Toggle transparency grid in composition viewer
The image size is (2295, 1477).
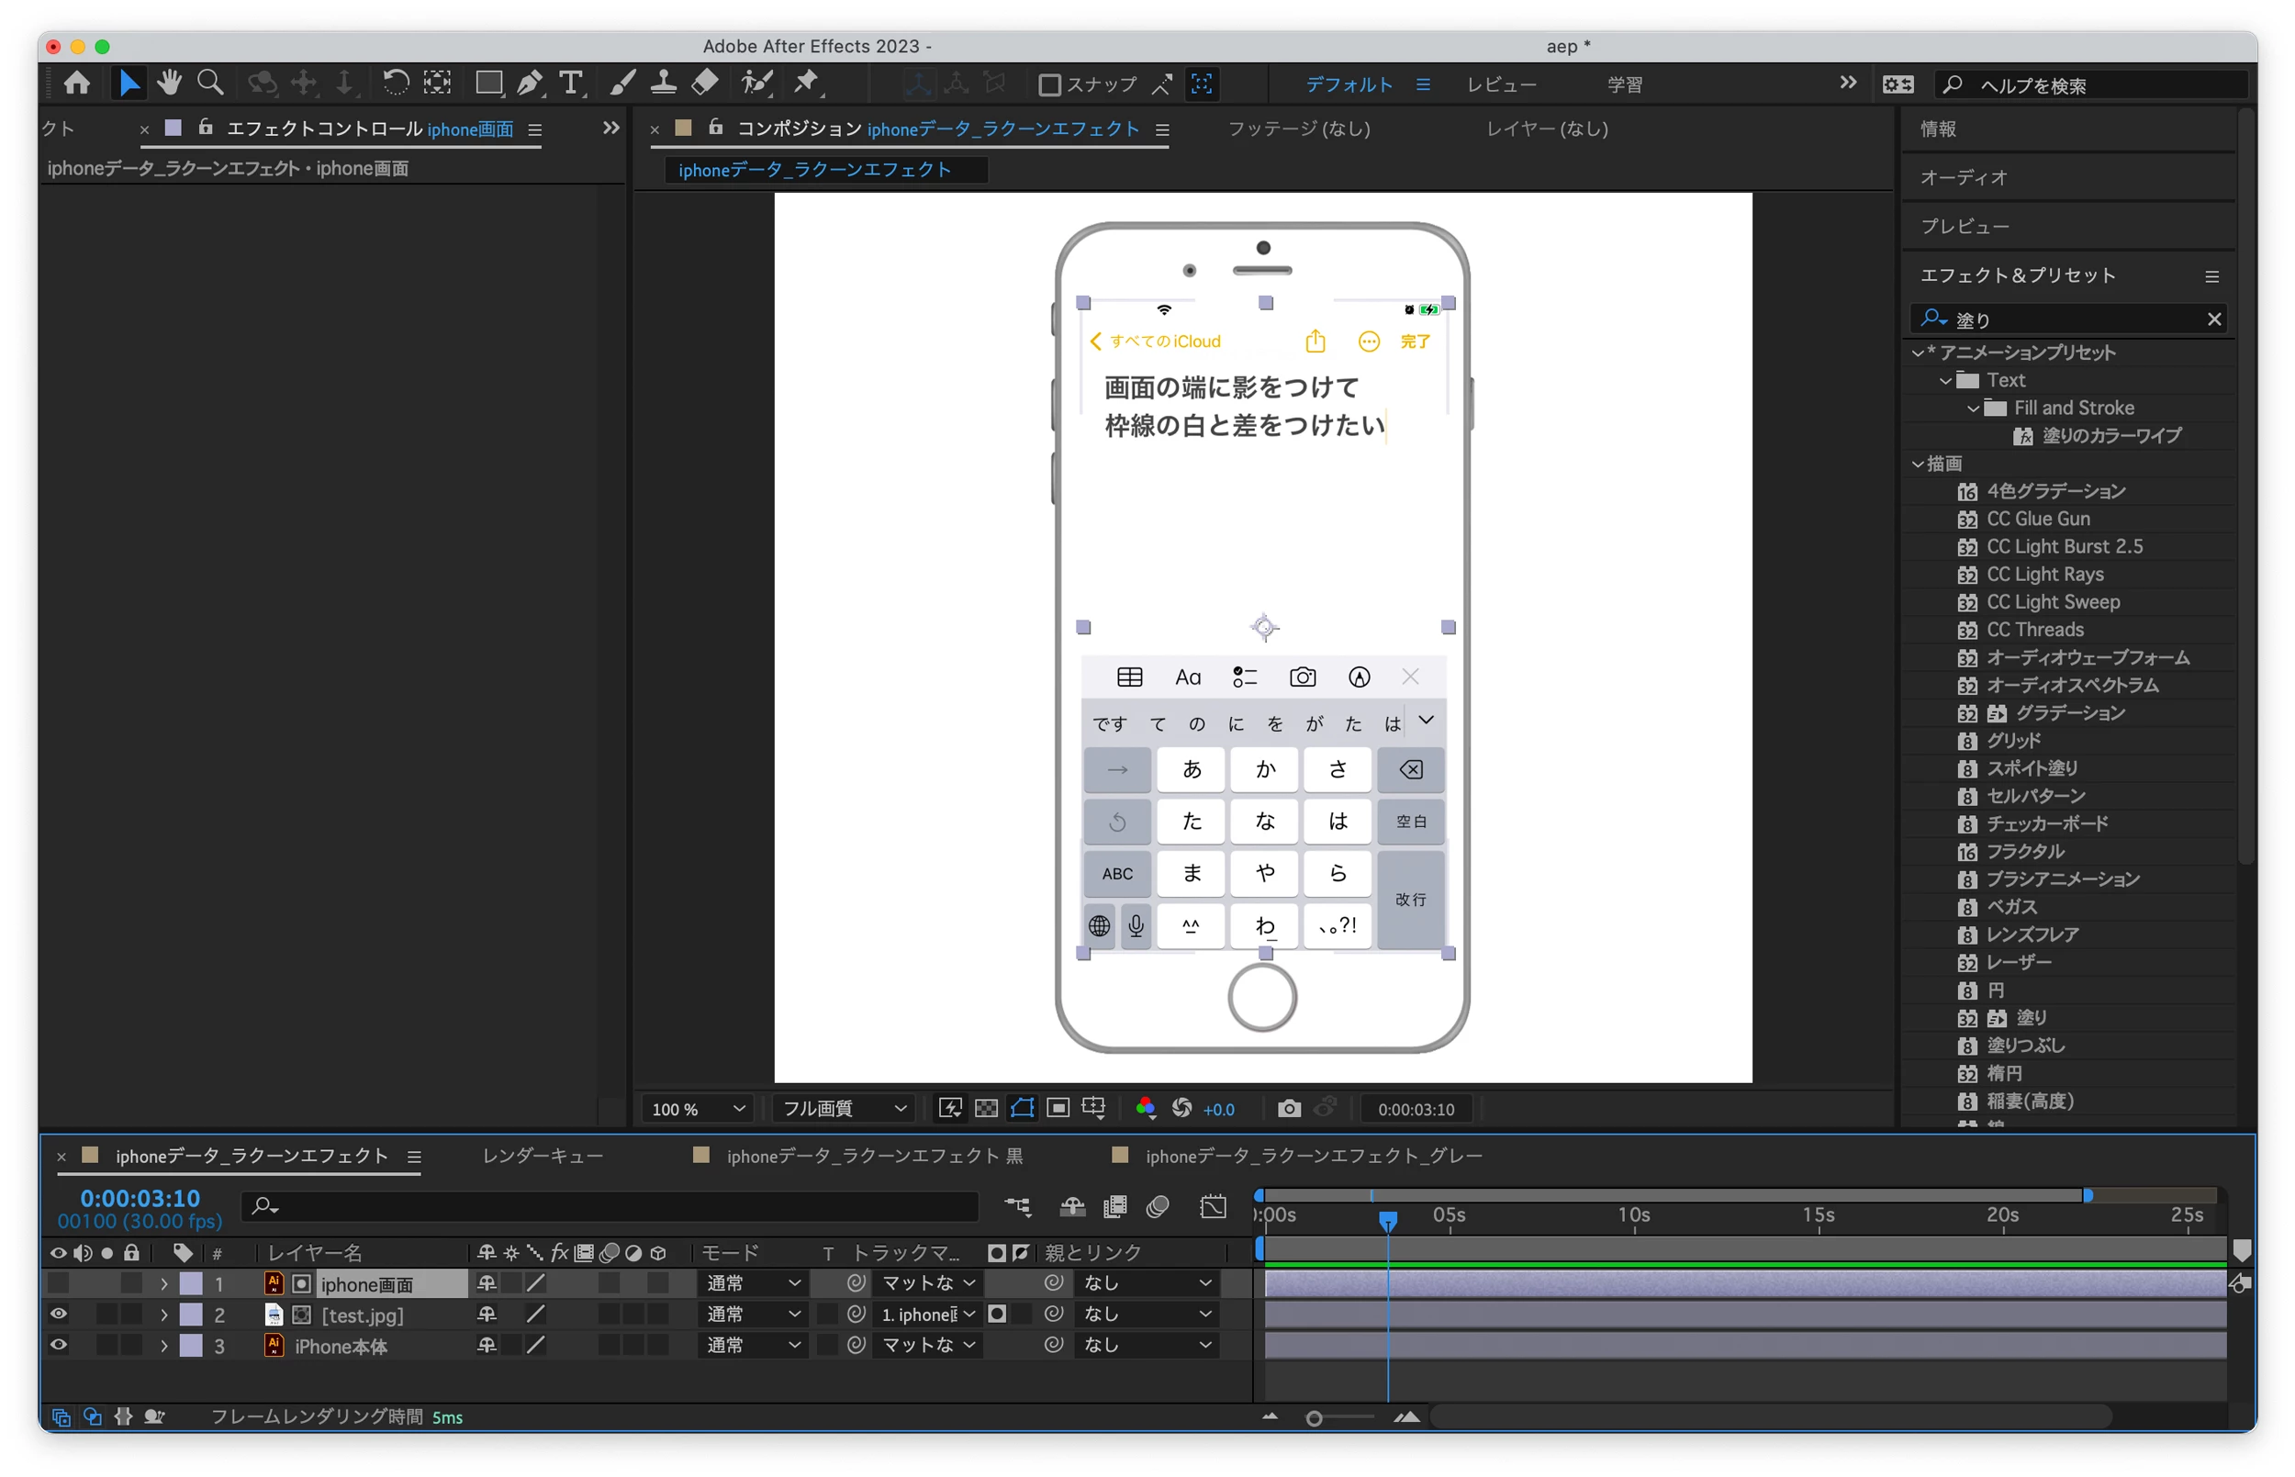(x=986, y=1109)
